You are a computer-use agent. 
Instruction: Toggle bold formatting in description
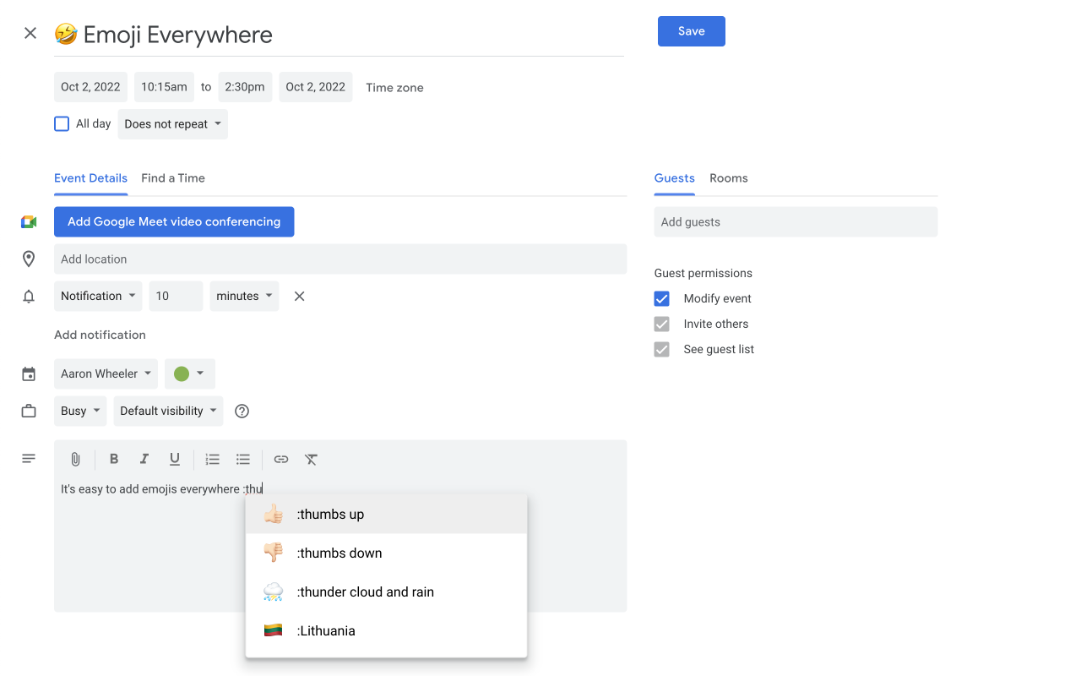pyautogui.click(x=114, y=459)
